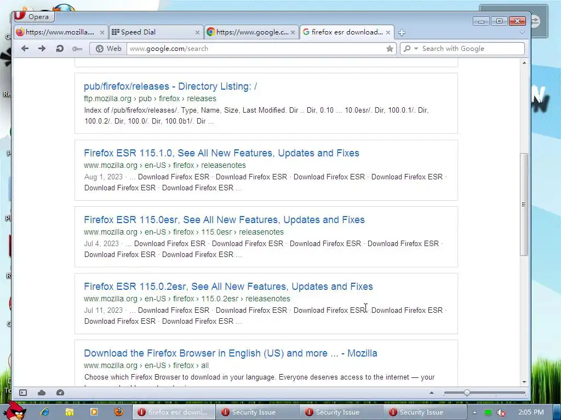This screenshot has height=420, width=561.
Task: Minimize the Opera window
Action: [x=481, y=21]
